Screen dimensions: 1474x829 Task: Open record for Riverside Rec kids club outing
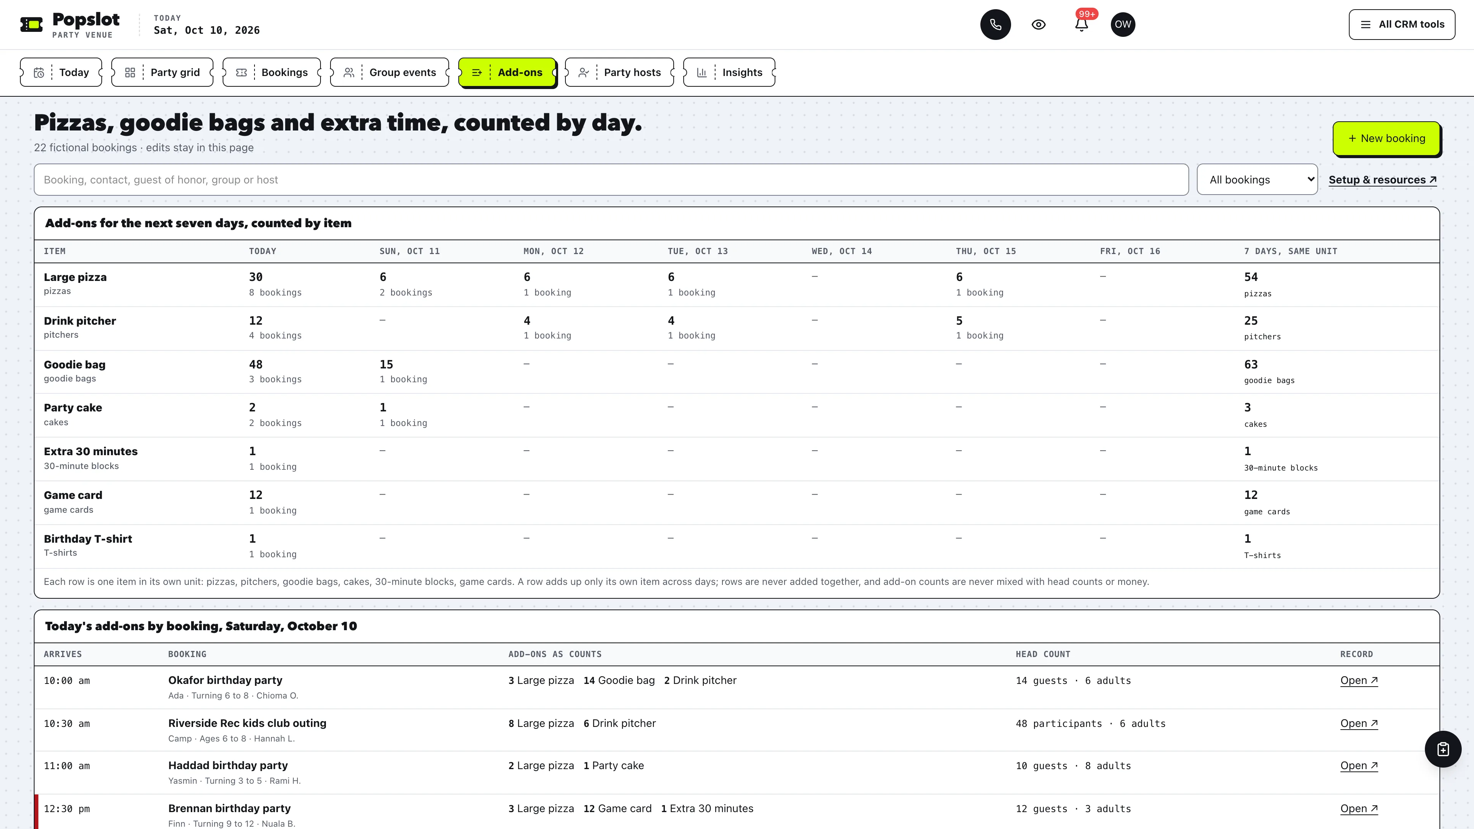(x=1359, y=723)
